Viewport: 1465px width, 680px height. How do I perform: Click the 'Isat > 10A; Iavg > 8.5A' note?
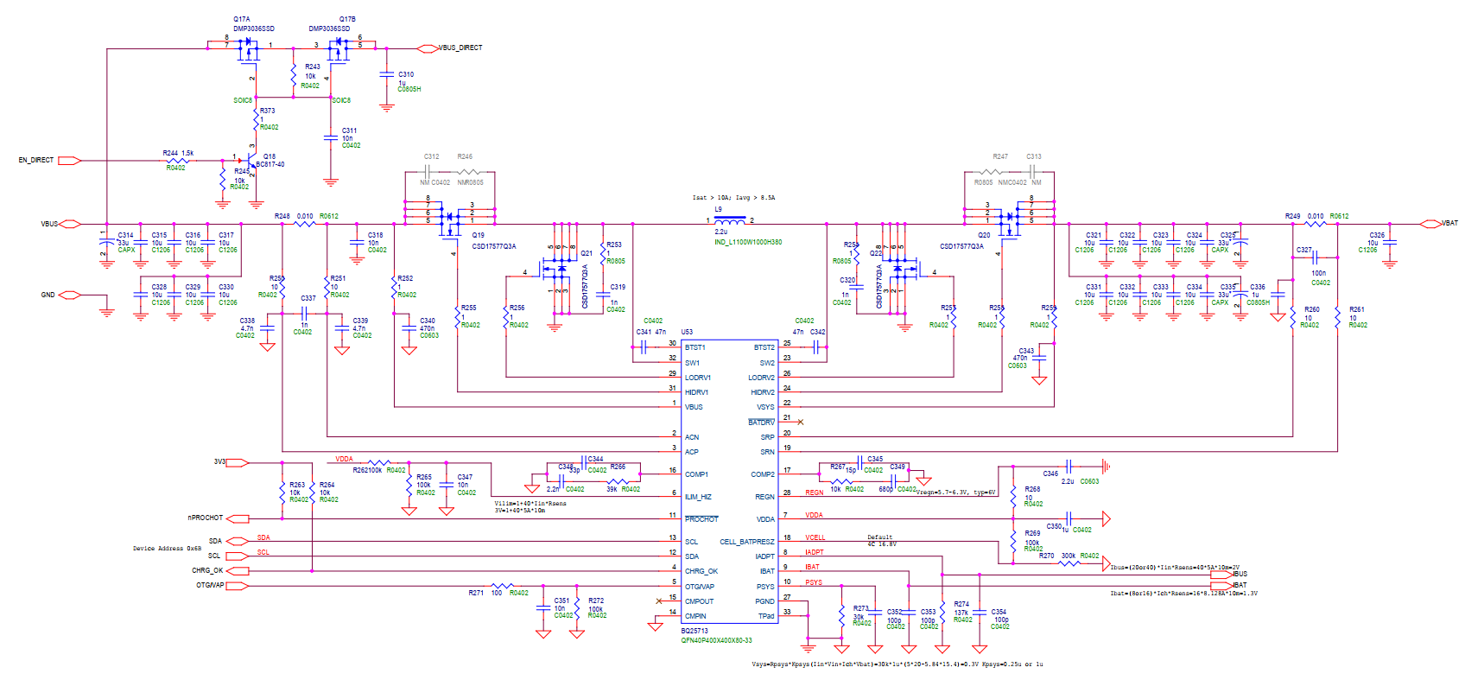(x=733, y=198)
